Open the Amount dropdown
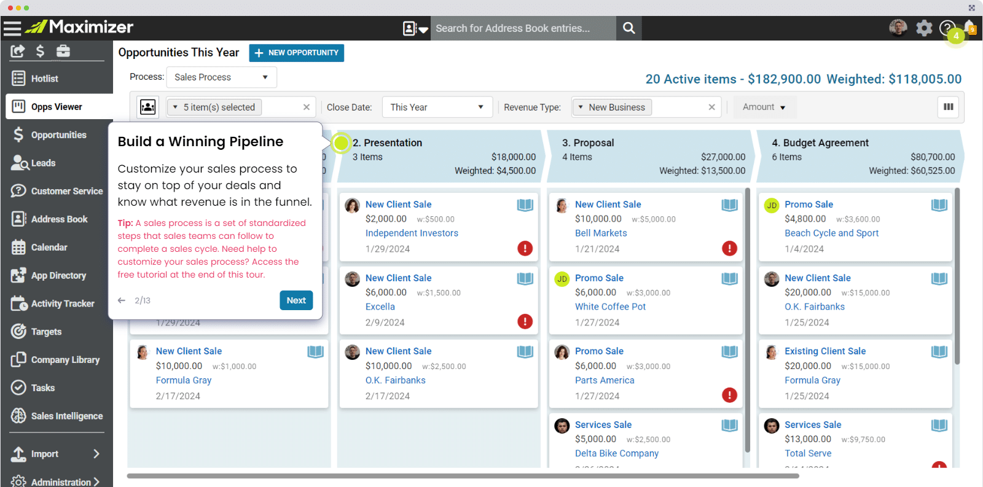 coord(764,107)
